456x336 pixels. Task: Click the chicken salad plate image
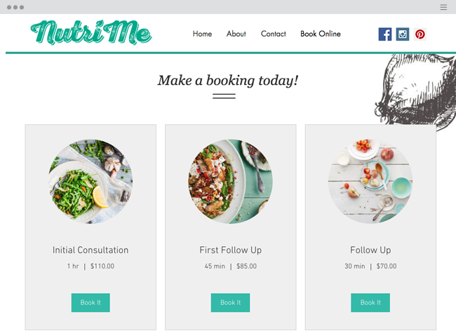point(230,181)
